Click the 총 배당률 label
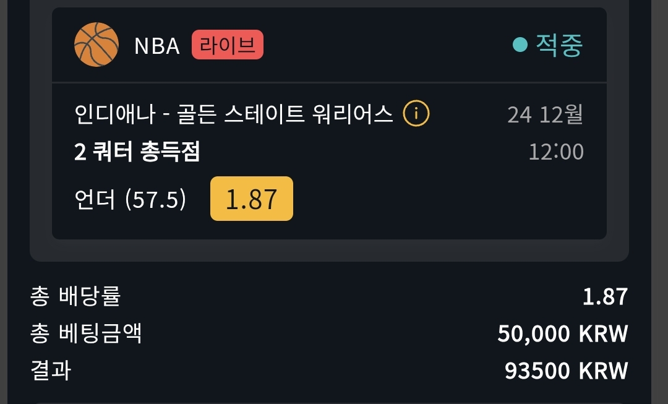The image size is (668, 404). click(76, 296)
